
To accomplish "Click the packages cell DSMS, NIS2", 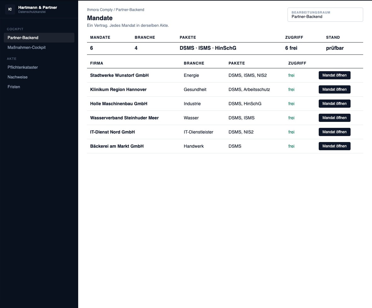I will point(241,132).
